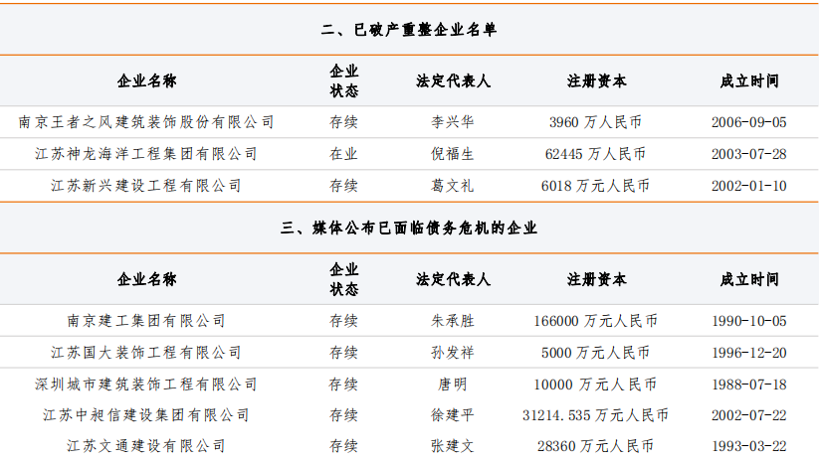Click status '存续' in 孙发祥's row

(343, 353)
